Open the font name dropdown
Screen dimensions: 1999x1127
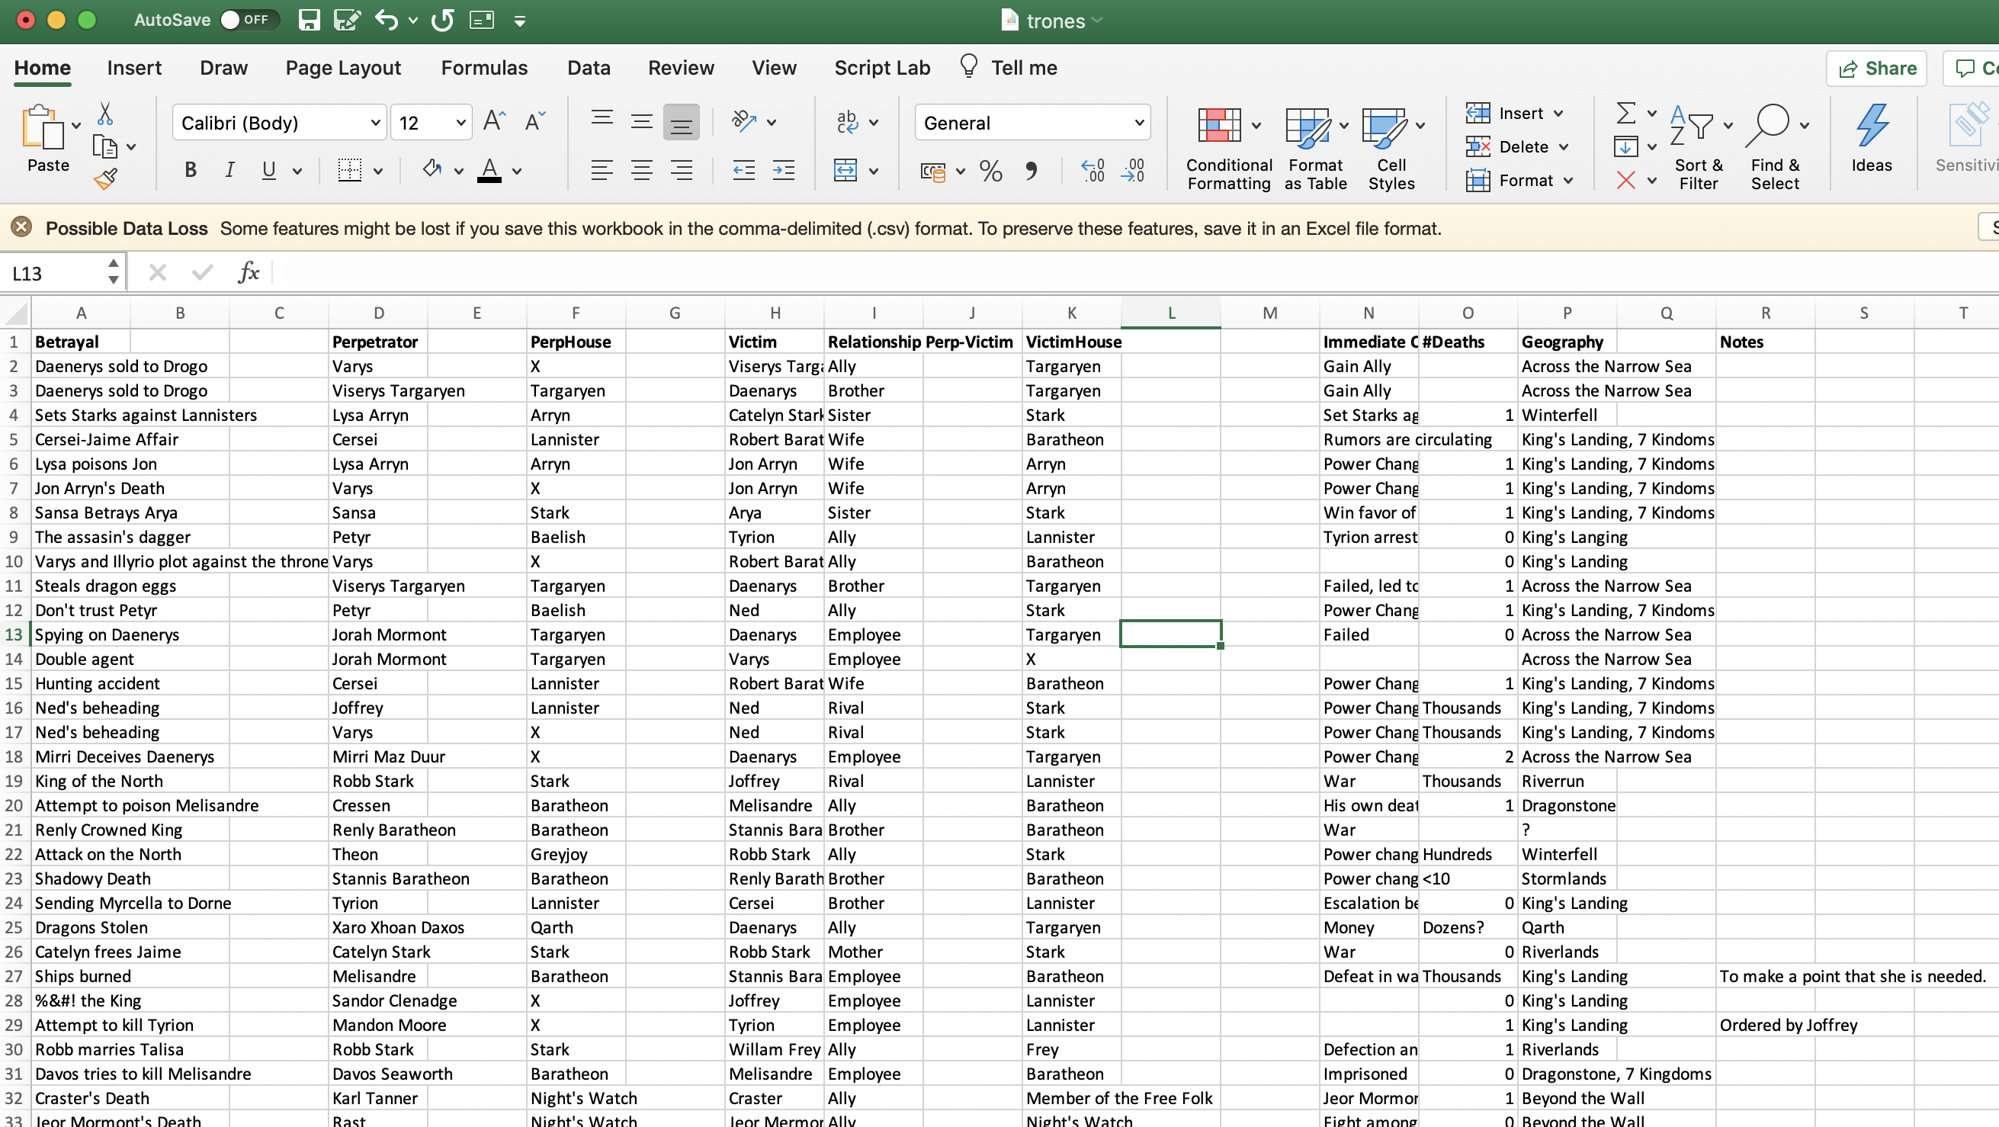click(x=375, y=123)
